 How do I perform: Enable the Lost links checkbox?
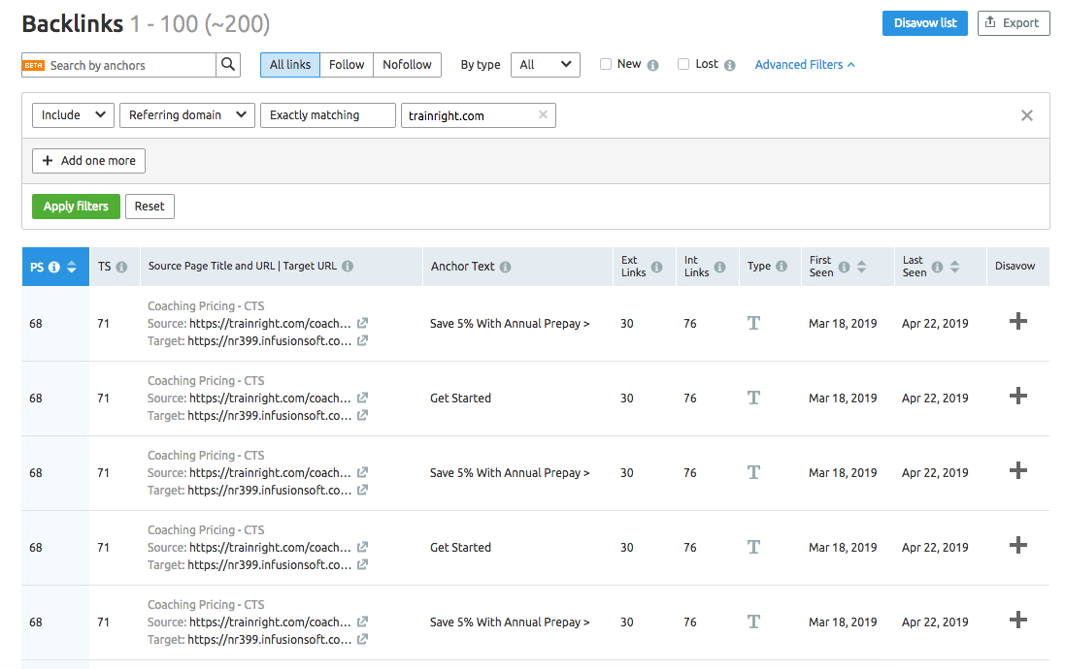coord(683,64)
